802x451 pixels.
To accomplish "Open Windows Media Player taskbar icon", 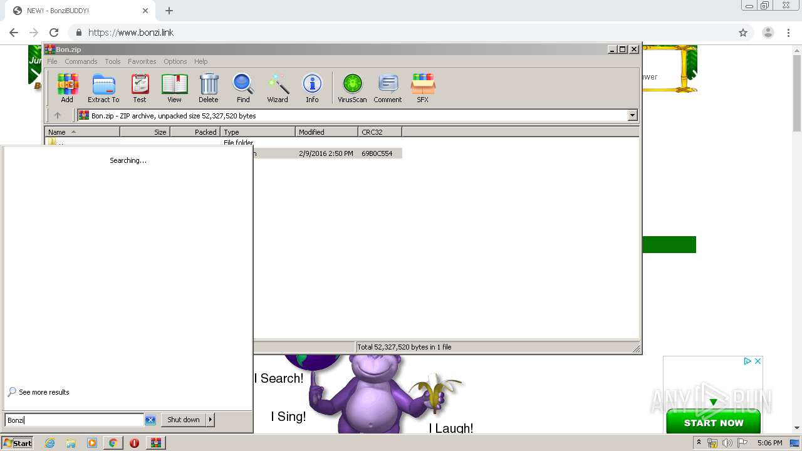I will [92, 443].
